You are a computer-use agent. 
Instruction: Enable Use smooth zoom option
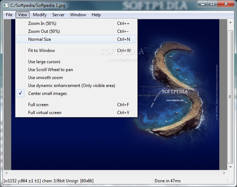pyautogui.click(x=76, y=78)
